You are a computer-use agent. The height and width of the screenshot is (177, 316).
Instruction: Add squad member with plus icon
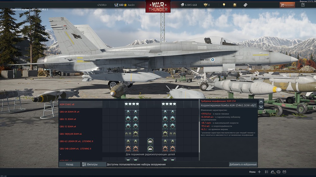pos(259,172)
